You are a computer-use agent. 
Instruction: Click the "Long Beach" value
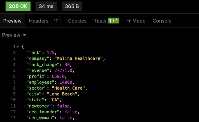click(x=62, y=94)
